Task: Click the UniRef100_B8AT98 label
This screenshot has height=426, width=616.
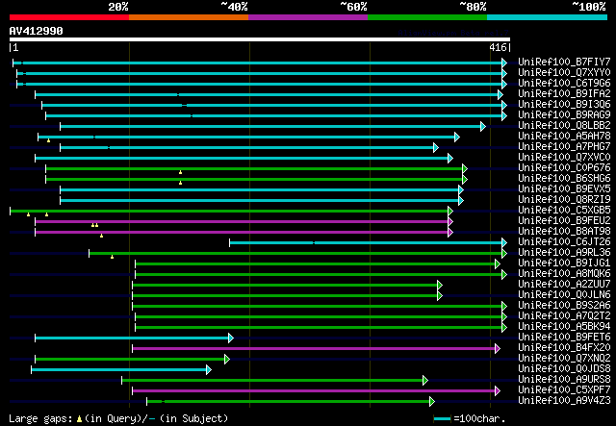Action: tap(564, 232)
